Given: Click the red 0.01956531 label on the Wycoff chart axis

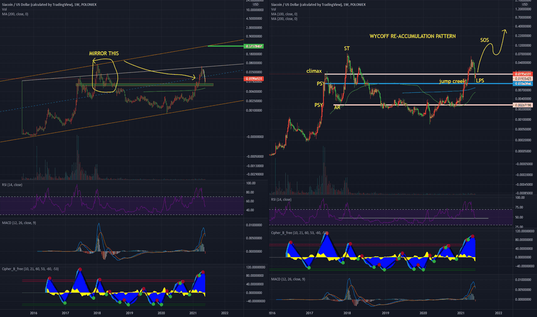Looking at the screenshot, I should (523, 74).
